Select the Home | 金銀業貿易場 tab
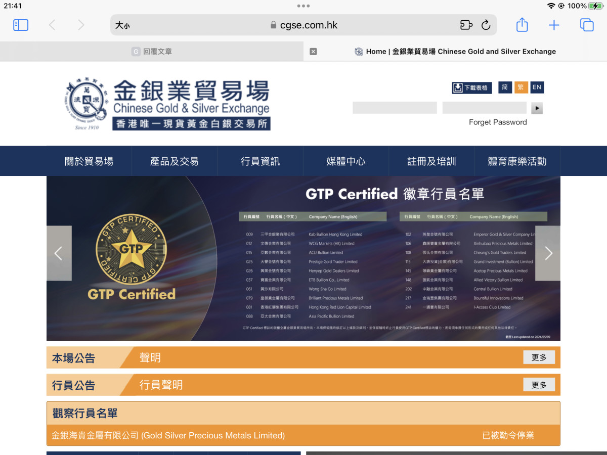 (455, 52)
